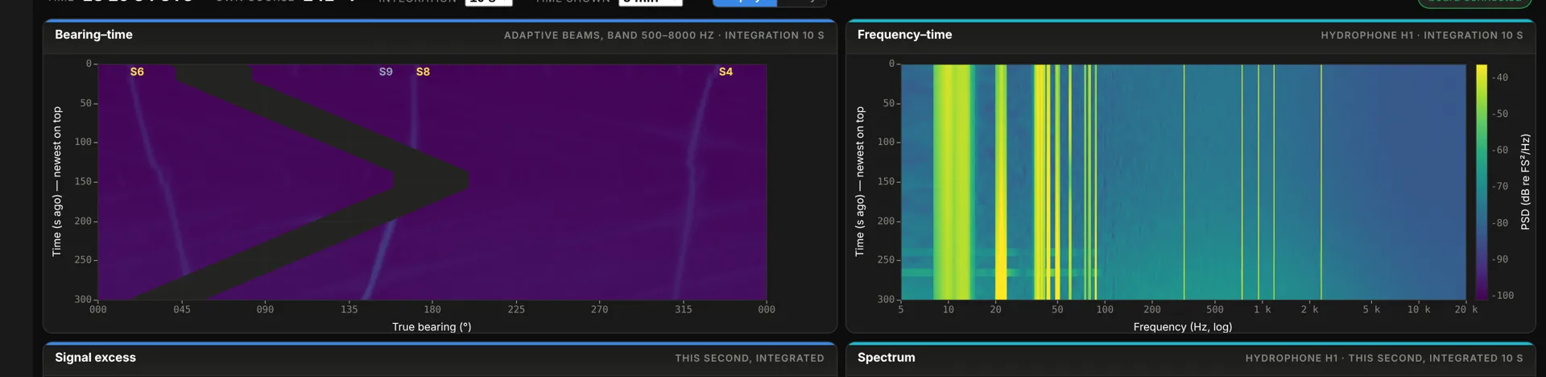The height and width of the screenshot is (377, 1546).
Task: Click the -70 dB colorbar tick
Action: 1500,186
